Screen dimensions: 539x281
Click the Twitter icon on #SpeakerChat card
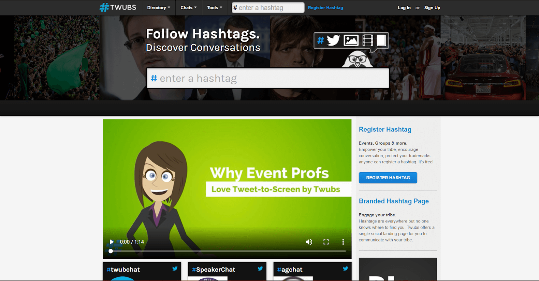pos(260,268)
